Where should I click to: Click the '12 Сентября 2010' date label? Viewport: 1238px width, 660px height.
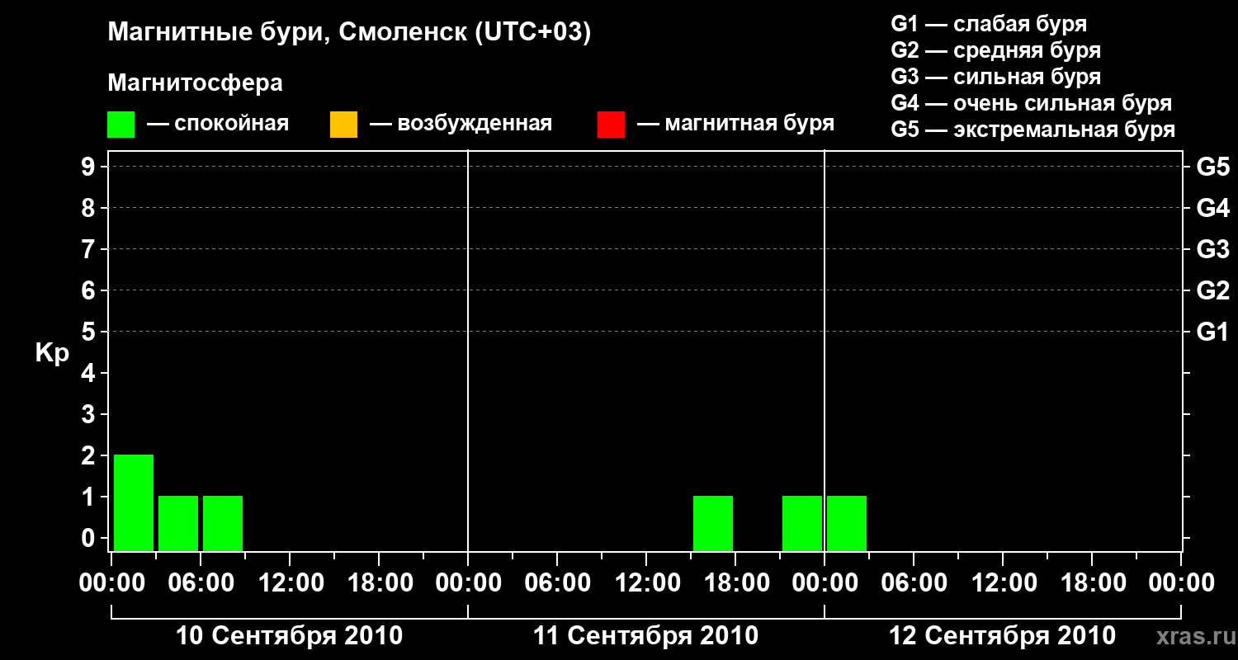(1003, 636)
